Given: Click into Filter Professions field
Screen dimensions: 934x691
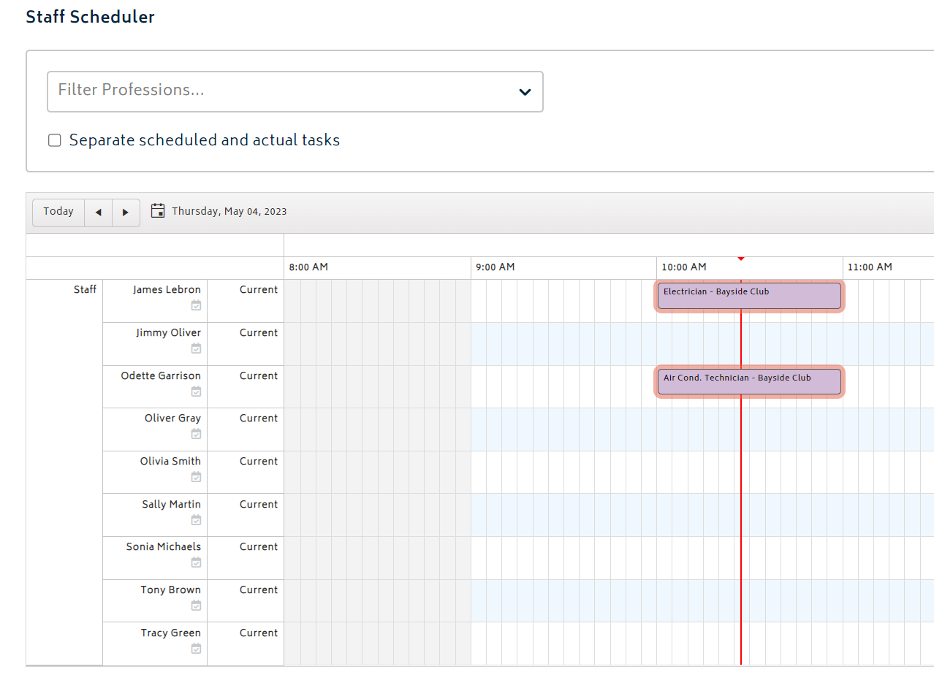Looking at the screenshot, I should click(x=295, y=91).
